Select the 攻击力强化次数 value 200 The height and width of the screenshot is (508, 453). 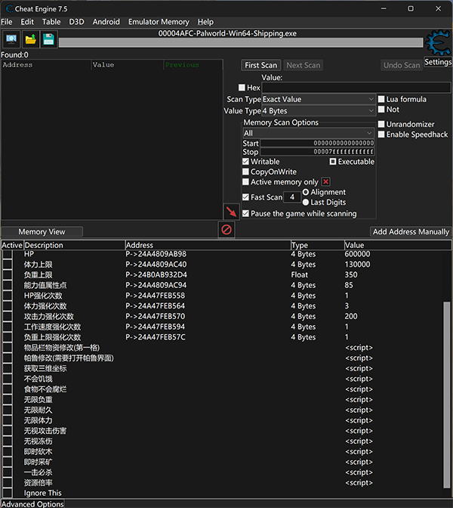(351, 316)
